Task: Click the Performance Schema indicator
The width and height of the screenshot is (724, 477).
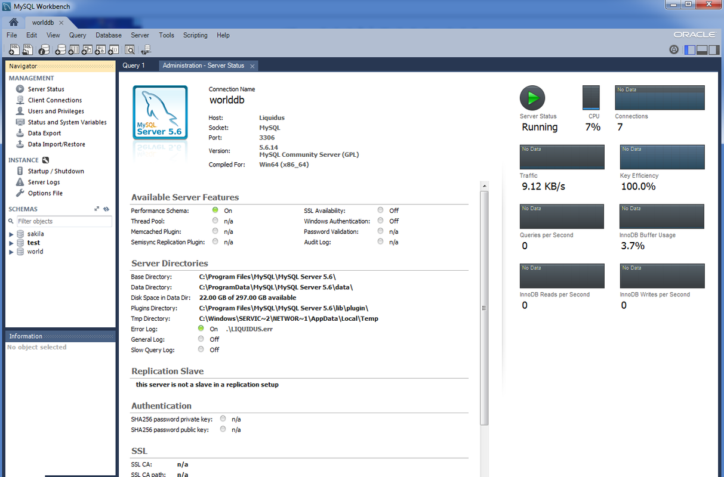Action: [x=215, y=210]
